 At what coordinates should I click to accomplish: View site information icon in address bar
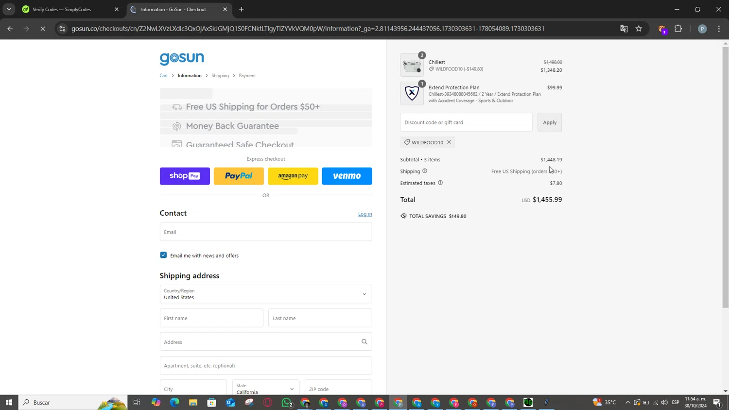point(62,29)
